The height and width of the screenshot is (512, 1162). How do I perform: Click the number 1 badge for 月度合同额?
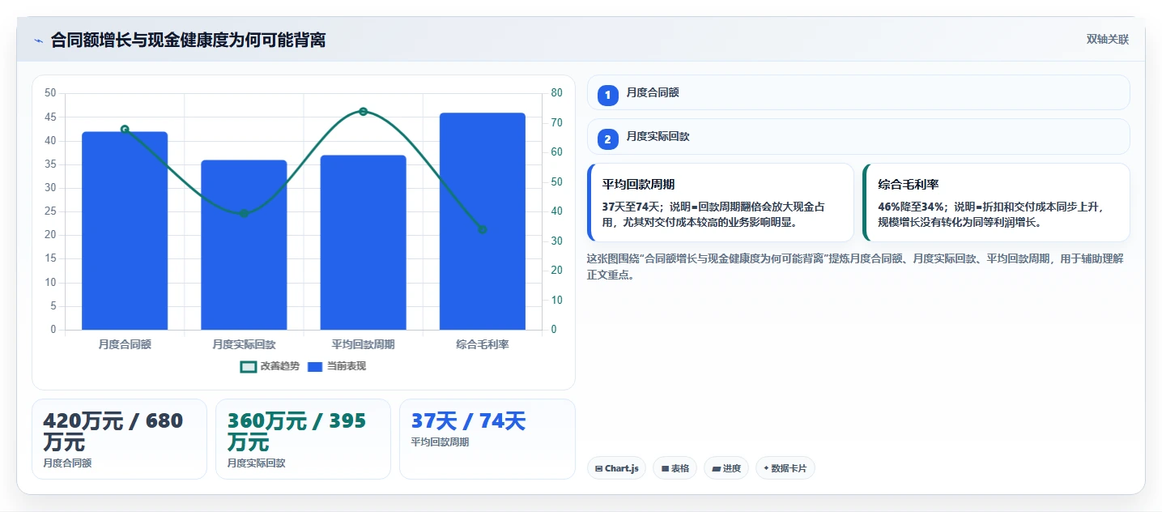[608, 96]
